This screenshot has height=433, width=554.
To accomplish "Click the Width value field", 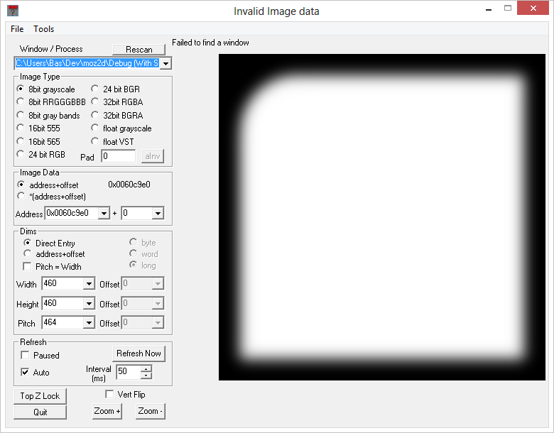I will click(63, 284).
